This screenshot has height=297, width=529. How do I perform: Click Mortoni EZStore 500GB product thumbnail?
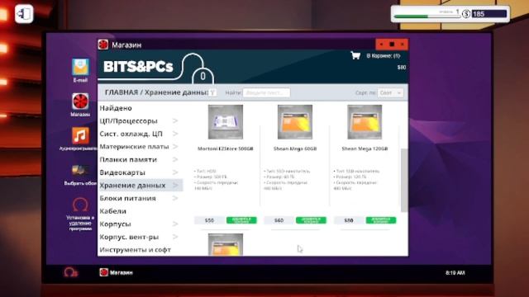[226, 122]
